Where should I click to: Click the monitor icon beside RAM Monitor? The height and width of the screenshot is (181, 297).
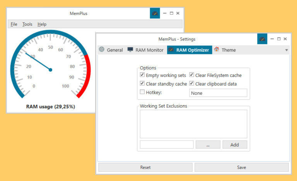coord(130,50)
